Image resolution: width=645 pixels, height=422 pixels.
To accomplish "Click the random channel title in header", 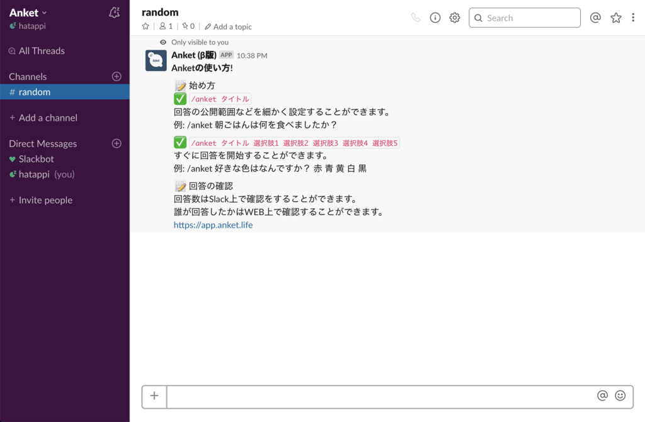I will coord(160,13).
